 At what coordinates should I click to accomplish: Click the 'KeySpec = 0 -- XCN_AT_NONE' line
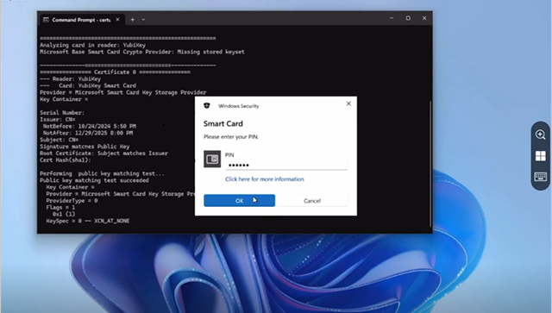88,221
